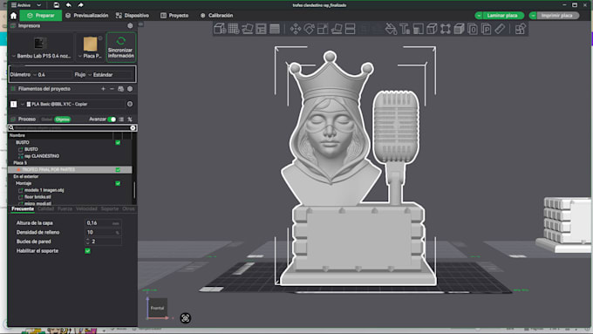Image resolution: width=593 pixels, height=334 pixels.
Task: Switch to the Previsualización tab
Action: 86,16
